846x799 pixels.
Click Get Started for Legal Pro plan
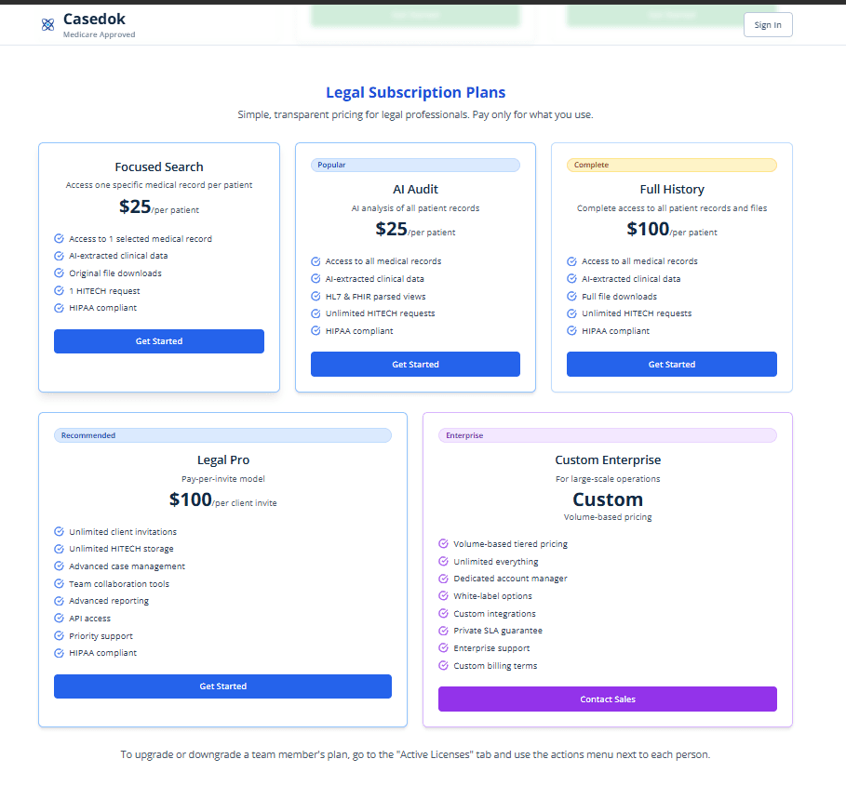point(222,686)
